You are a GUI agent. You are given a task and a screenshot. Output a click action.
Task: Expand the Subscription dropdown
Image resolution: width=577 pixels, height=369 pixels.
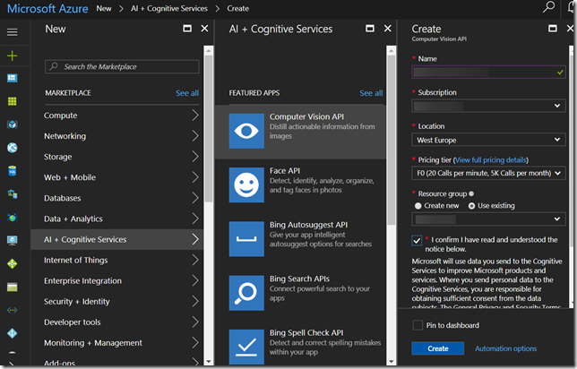pos(487,106)
